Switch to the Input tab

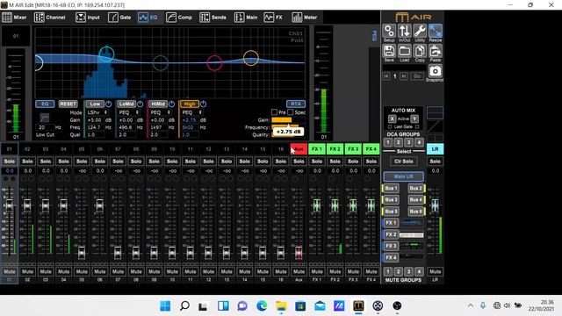[x=88, y=18]
